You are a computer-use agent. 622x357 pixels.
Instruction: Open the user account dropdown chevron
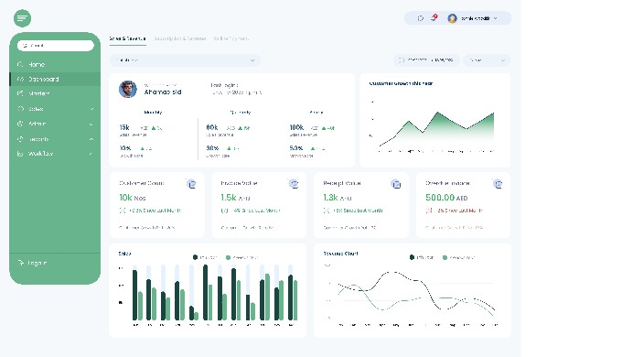click(x=496, y=18)
